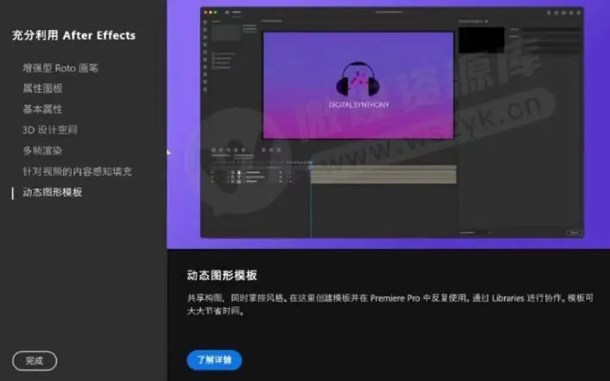Select the 动态图形模板 sidebar item
The height and width of the screenshot is (381, 610).
52,192
